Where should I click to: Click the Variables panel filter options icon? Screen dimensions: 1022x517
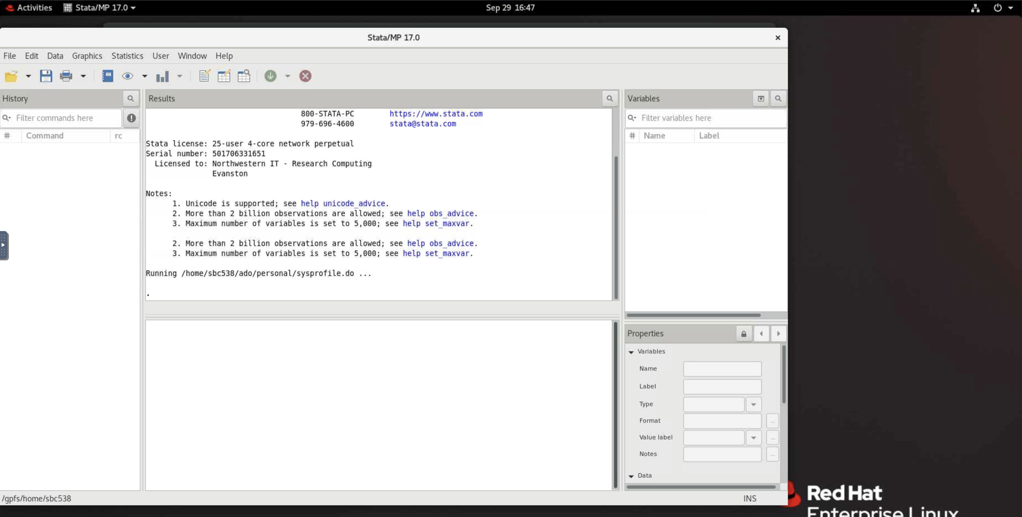point(761,98)
